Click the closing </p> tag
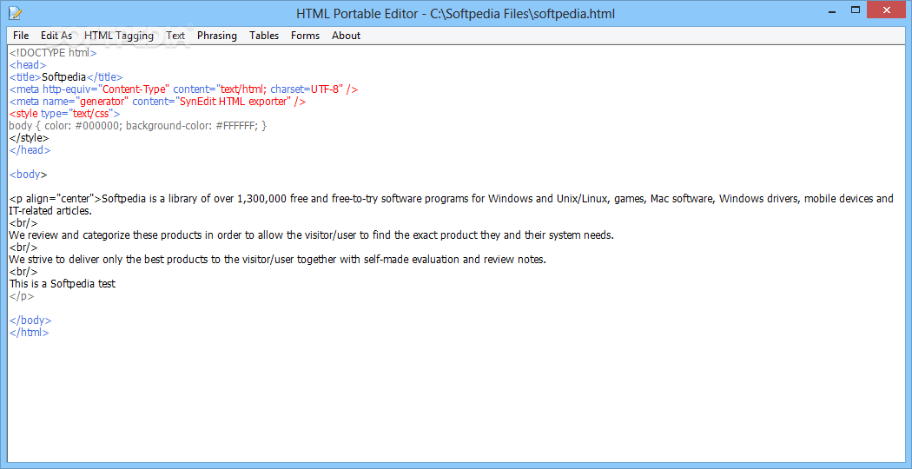This screenshot has height=469, width=912. point(22,296)
